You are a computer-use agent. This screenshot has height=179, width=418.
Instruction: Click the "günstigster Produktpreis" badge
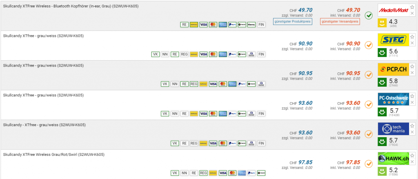point(293,21)
